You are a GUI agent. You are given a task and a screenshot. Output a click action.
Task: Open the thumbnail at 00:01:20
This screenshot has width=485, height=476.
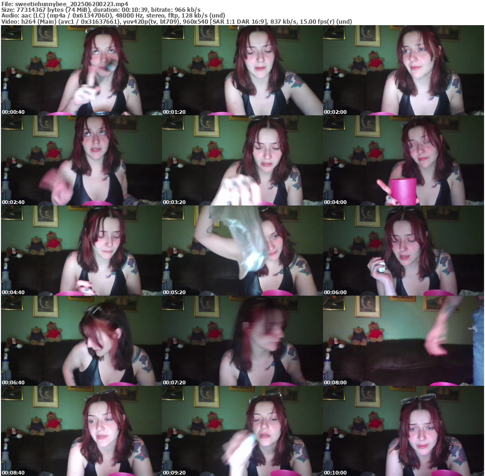click(x=242, y=70)
